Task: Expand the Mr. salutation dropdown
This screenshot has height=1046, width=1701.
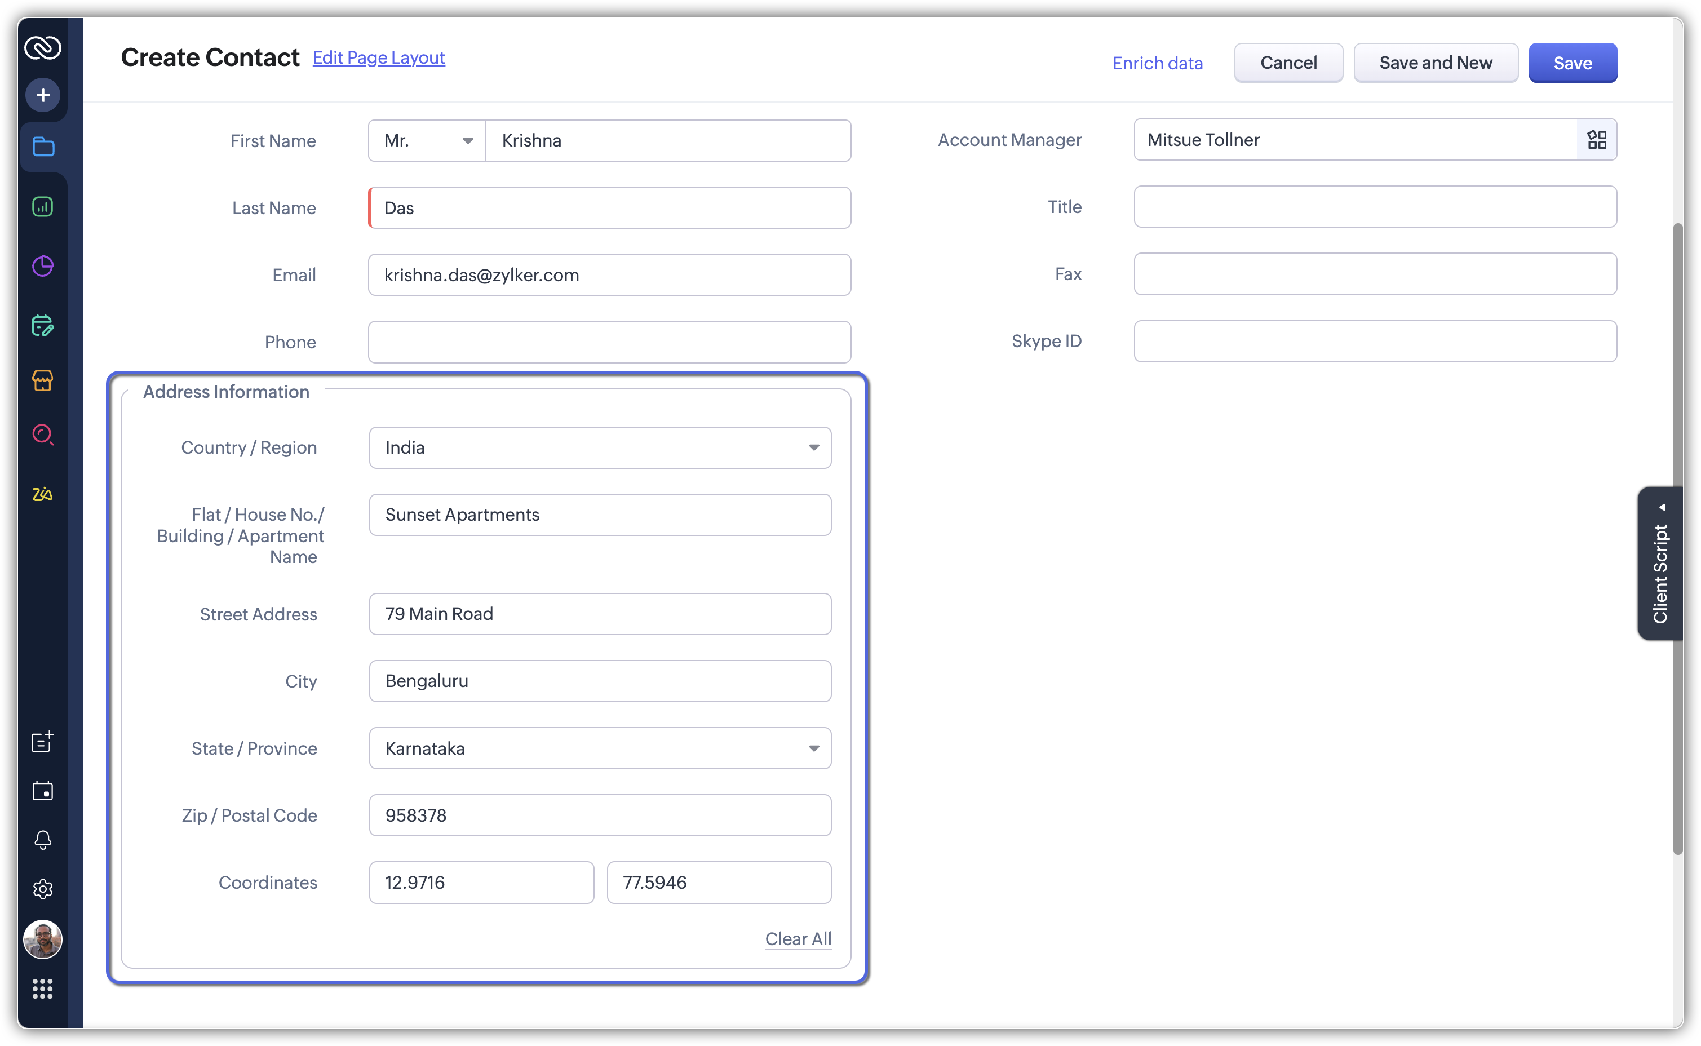Action: click(x=427, y=141)
